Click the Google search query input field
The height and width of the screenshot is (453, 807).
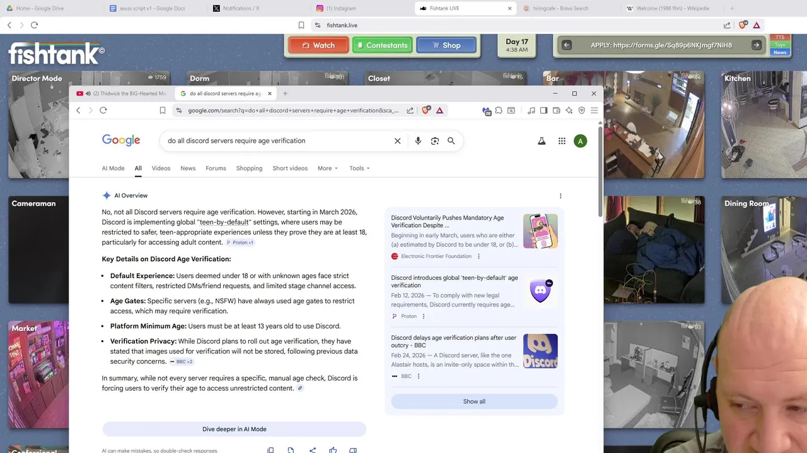(276, 141)
